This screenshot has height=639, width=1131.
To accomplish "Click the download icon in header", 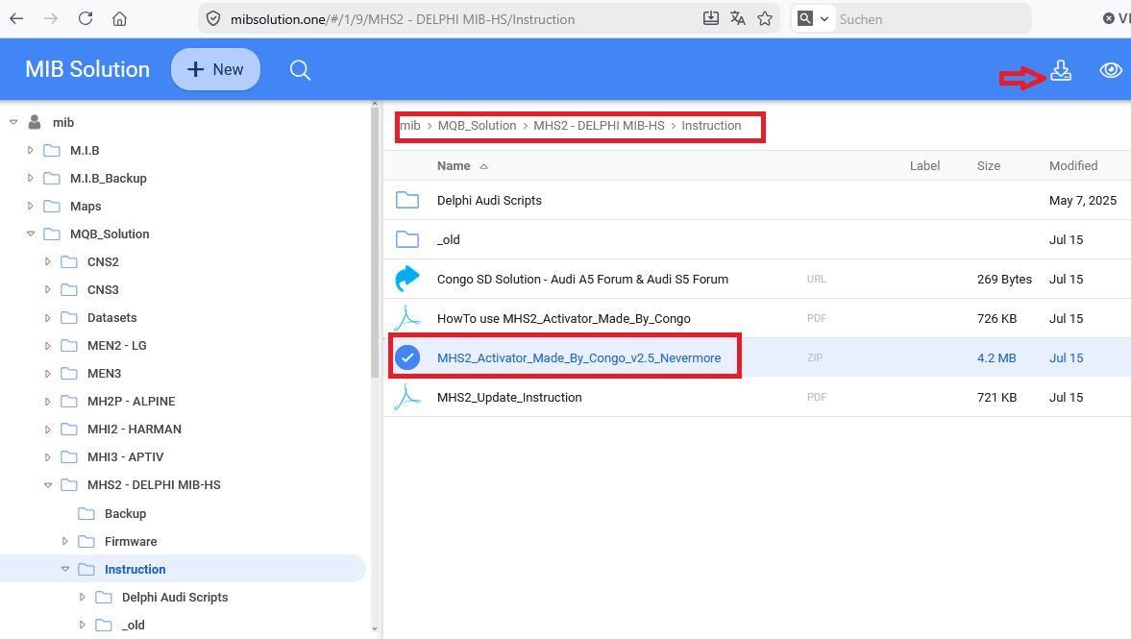I will (1060, 70).
